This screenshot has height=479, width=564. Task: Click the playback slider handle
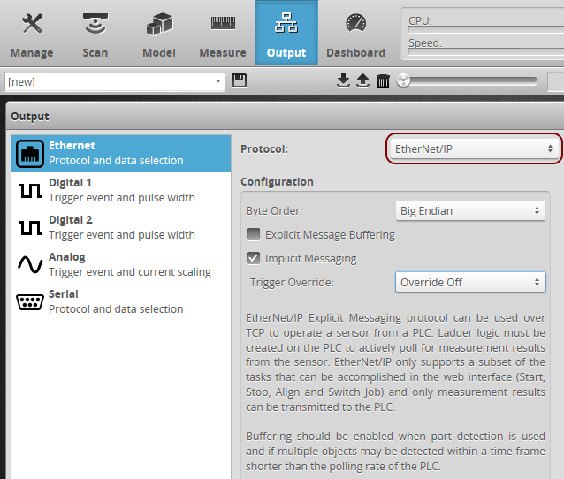tap(404, 80)
